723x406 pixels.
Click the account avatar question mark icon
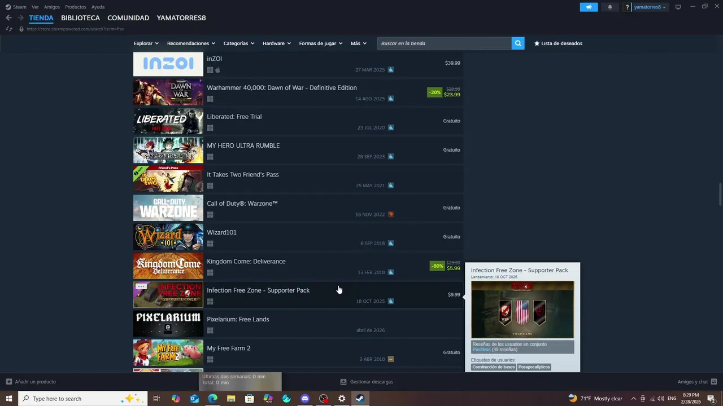pos(627,7)
